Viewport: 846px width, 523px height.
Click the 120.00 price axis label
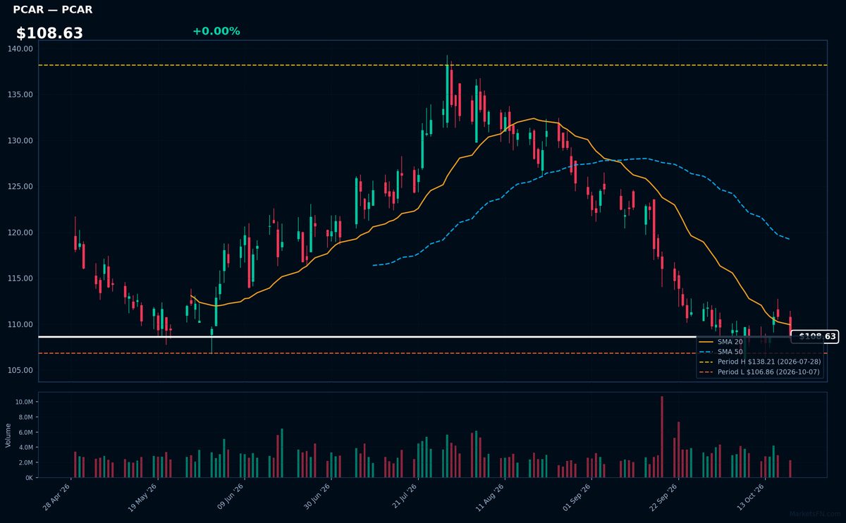click(20, 233)
